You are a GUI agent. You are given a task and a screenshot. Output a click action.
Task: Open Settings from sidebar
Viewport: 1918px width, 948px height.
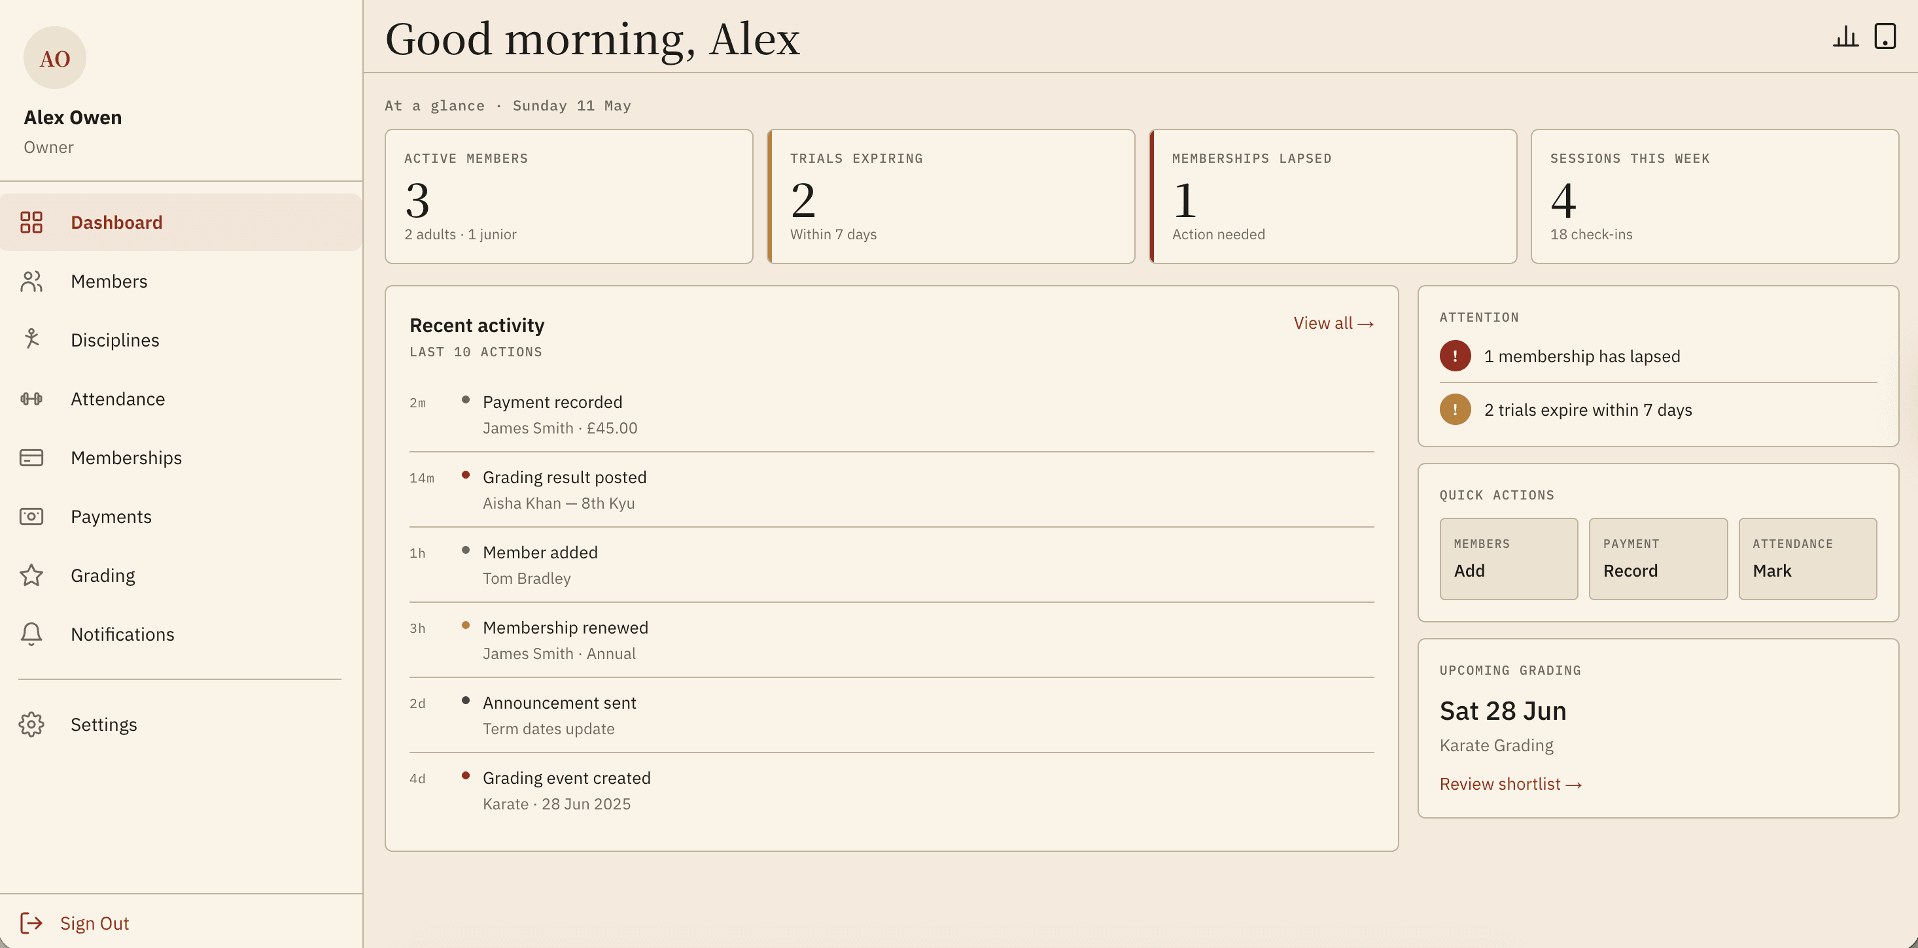tap(181, 724)
